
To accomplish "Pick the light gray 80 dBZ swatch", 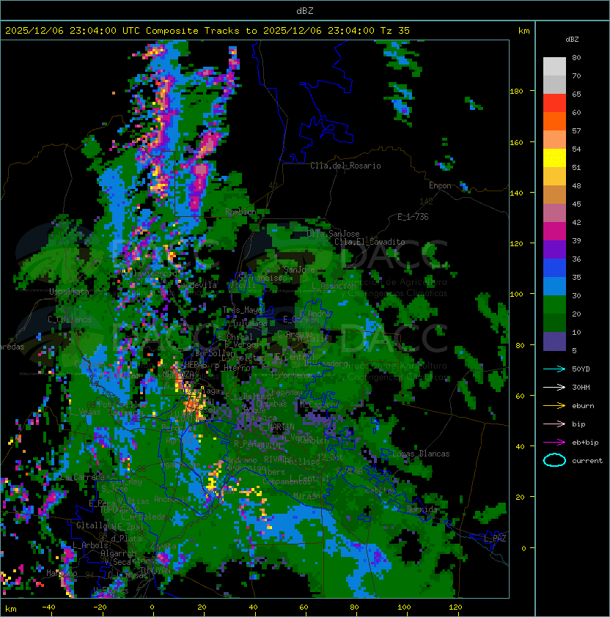I will [x=554, y=67].
